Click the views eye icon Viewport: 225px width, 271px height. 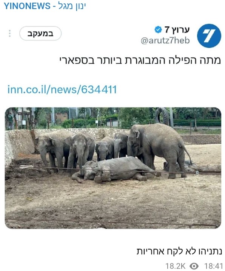194,266
